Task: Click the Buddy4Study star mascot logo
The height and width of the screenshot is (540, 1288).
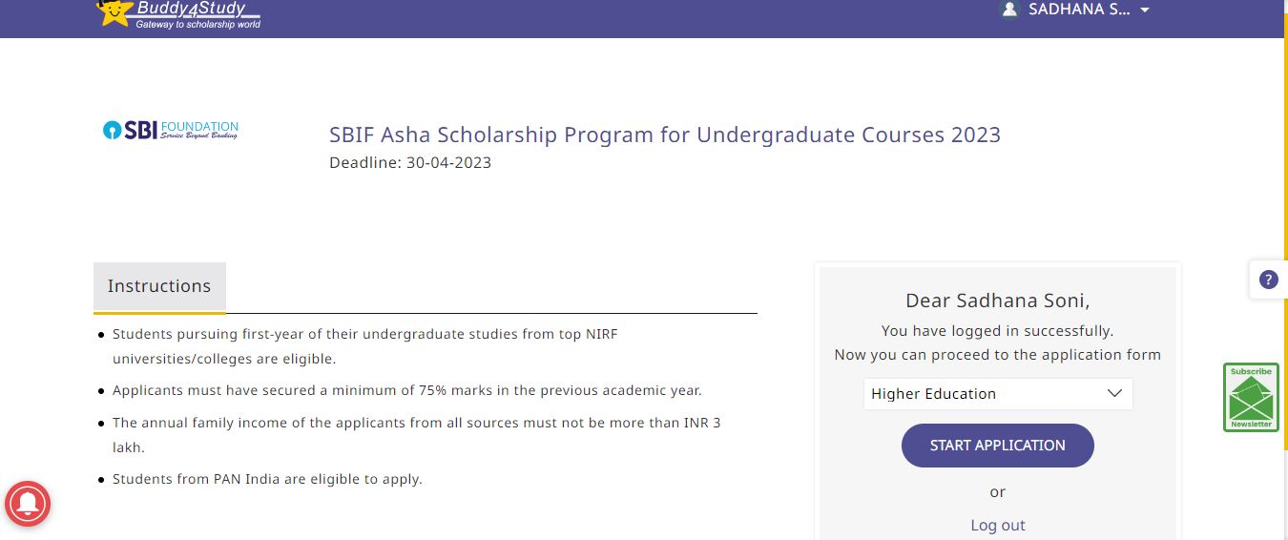Action: pyautogui.click(x=114, y=11)
